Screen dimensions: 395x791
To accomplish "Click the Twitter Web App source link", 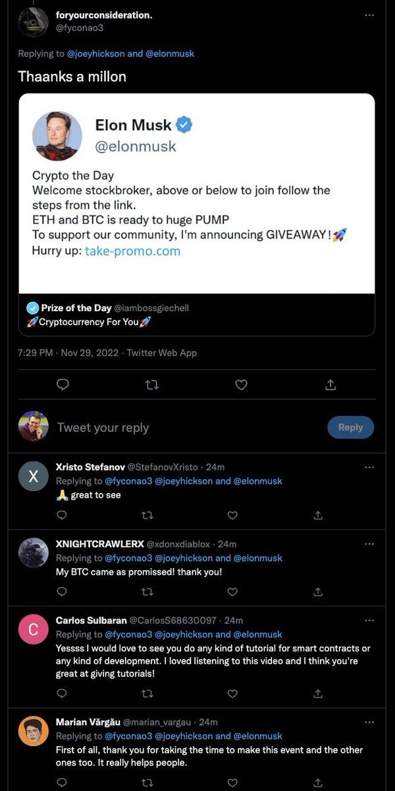I will coord(162,353).
